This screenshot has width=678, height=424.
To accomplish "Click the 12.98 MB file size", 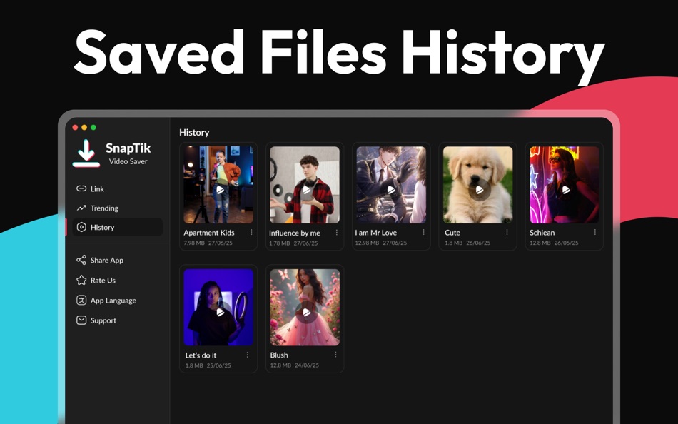I will tap(367, 243).
